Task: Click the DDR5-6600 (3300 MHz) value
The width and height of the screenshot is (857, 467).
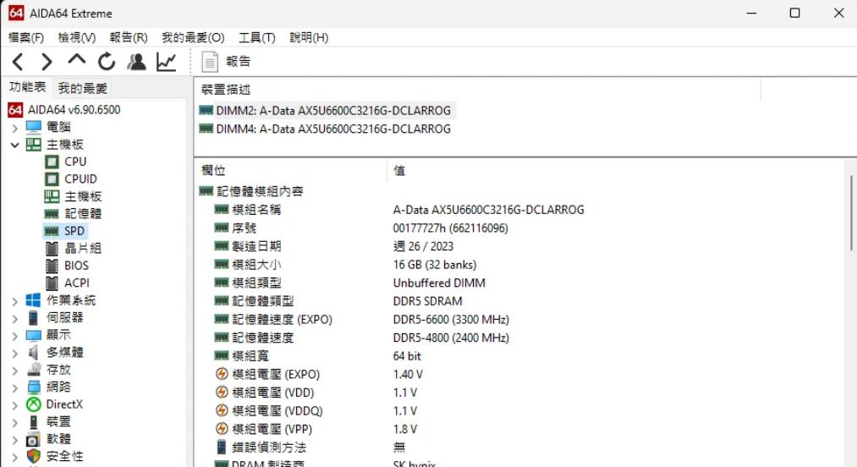Action: 451,319
